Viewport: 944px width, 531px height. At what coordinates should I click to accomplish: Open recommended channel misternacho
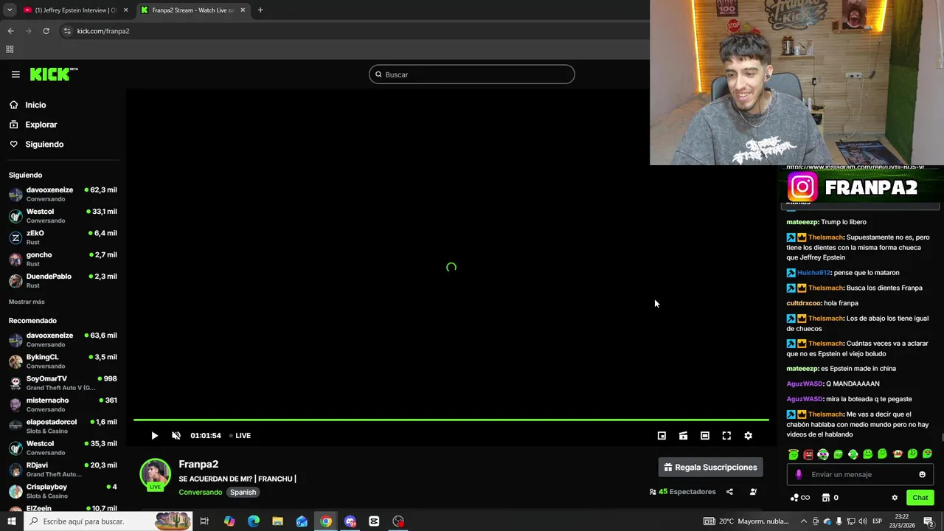63,404
